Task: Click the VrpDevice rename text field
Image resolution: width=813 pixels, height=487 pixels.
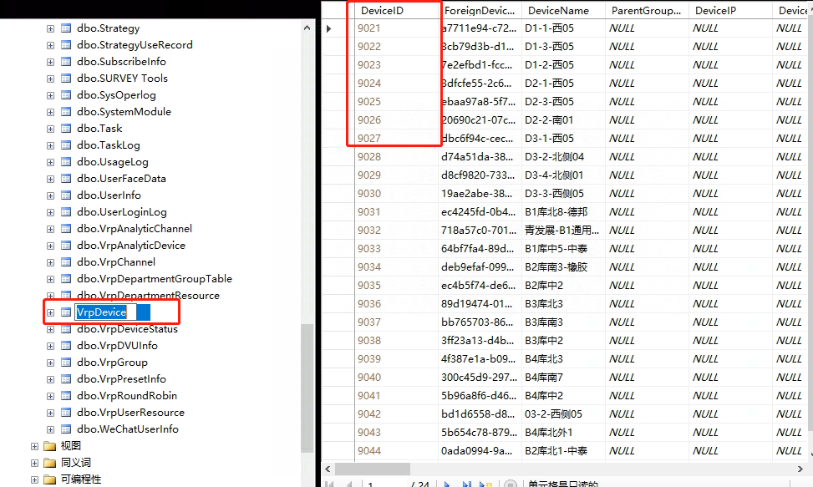Action: point(106,312)
